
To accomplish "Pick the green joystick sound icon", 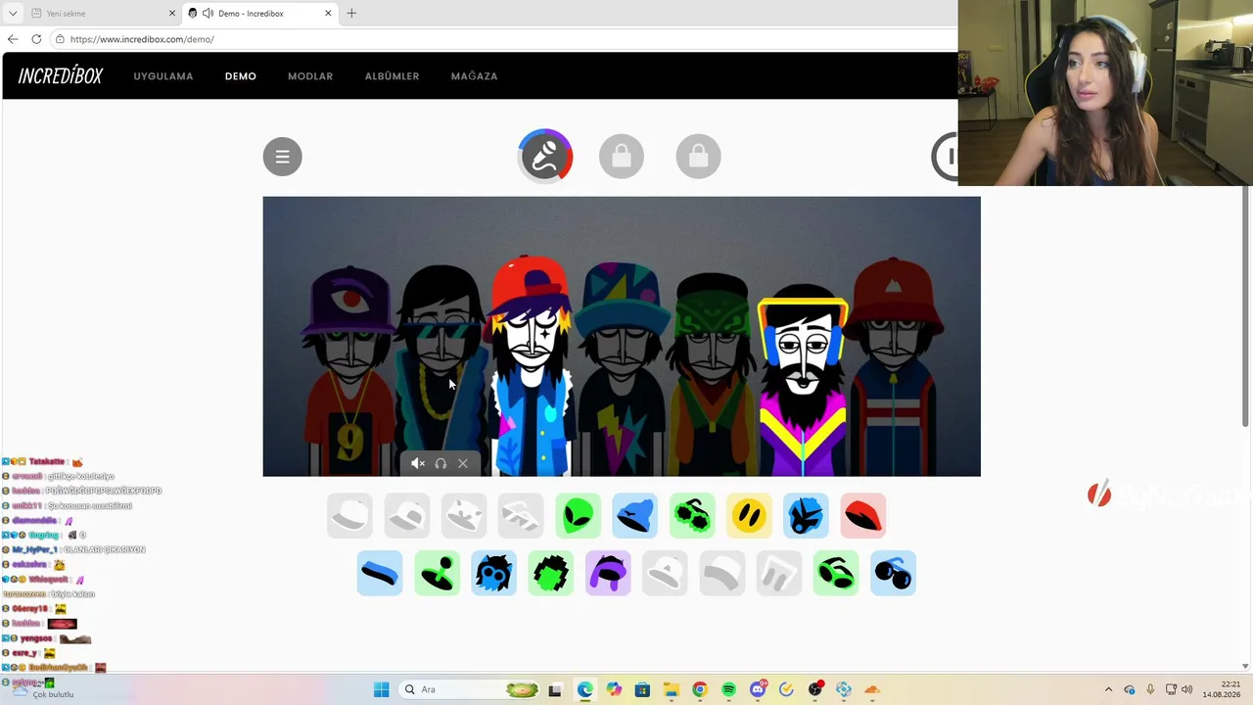I will point(437,573).
